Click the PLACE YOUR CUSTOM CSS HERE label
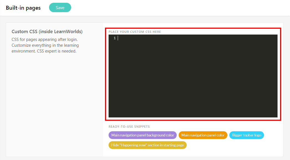The image size is (290, 160). click(x=135, y=32)
